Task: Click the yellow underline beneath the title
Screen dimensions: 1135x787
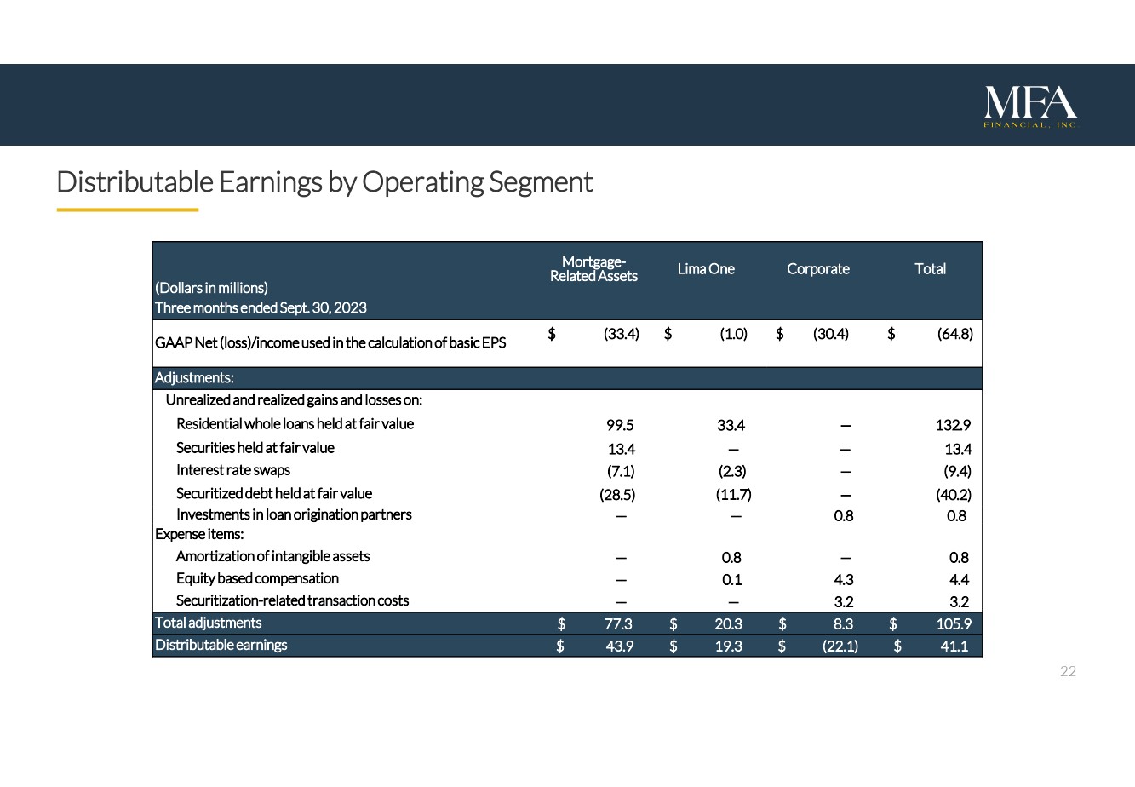Action: point(128,210)
